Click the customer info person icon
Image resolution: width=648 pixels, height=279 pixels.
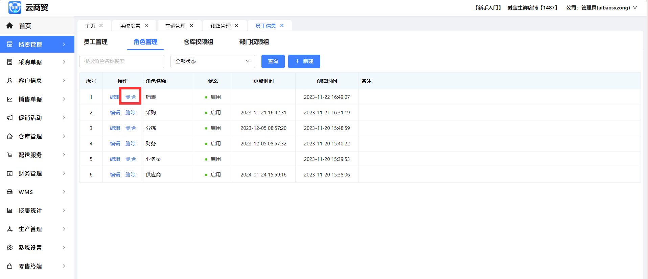10,81
